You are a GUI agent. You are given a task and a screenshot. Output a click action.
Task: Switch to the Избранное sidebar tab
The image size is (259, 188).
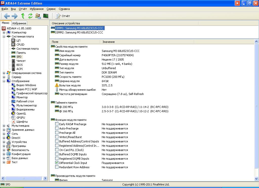pos(19,23)
